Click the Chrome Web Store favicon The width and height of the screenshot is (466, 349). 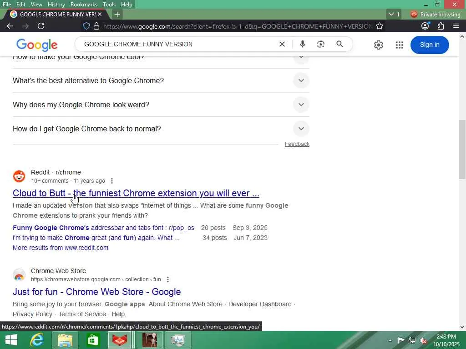click(x=19, y=275)
